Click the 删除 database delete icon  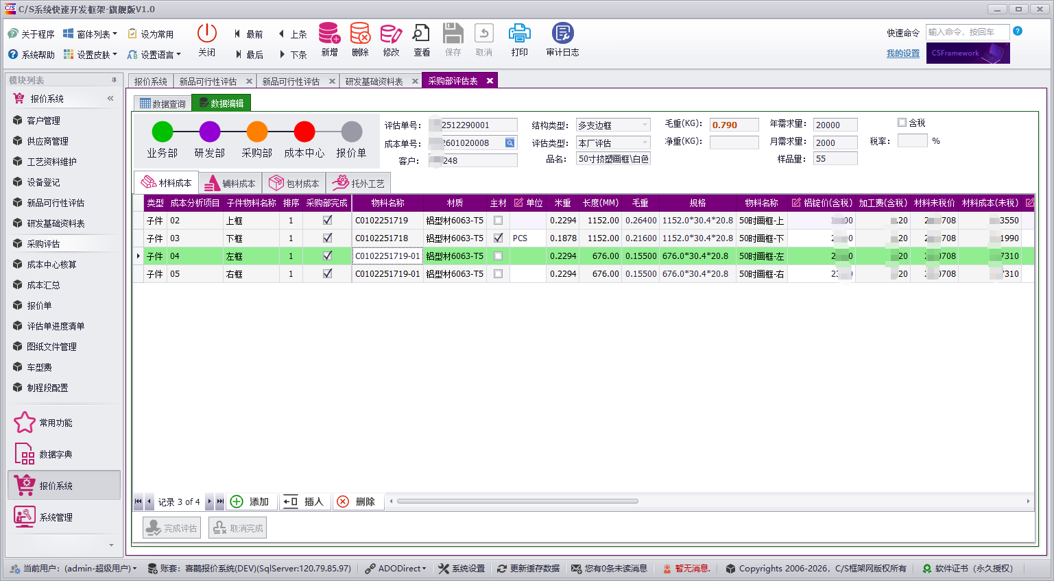[360, 33]
